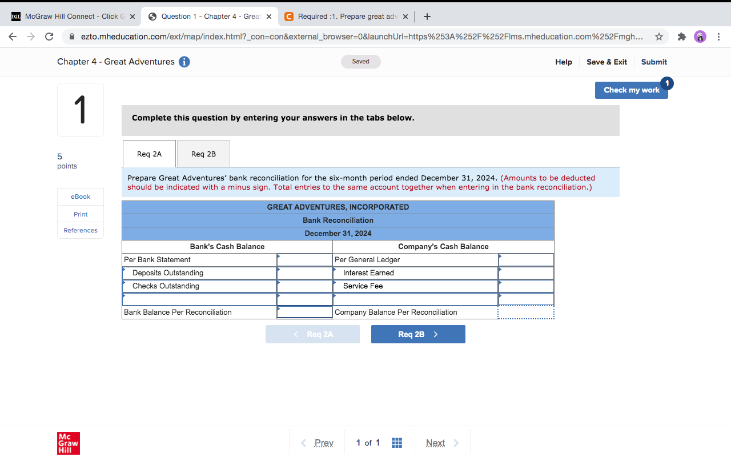
Task: Open the References link
Action: pyautogui.click(x=81, y=230)
